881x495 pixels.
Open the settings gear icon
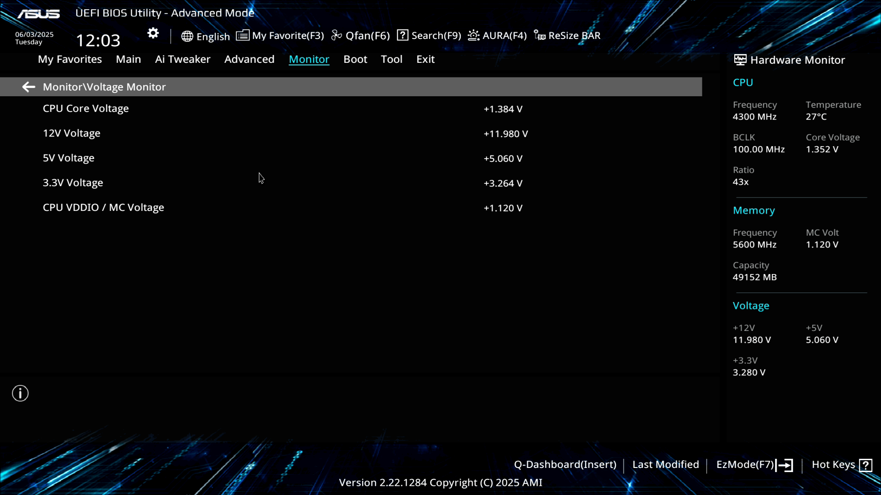coord(153,33)
